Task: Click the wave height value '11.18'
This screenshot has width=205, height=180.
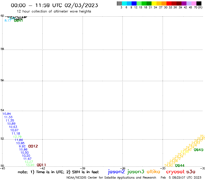Action: coord(16,133)
